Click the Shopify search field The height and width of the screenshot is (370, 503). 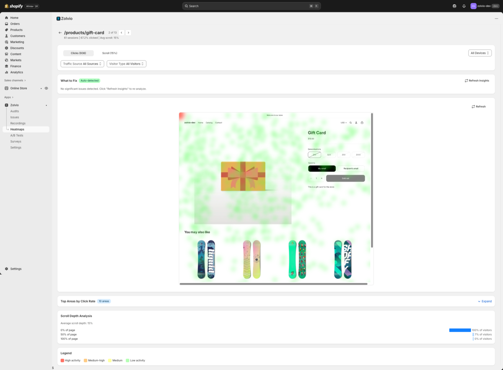coord(251,6)
